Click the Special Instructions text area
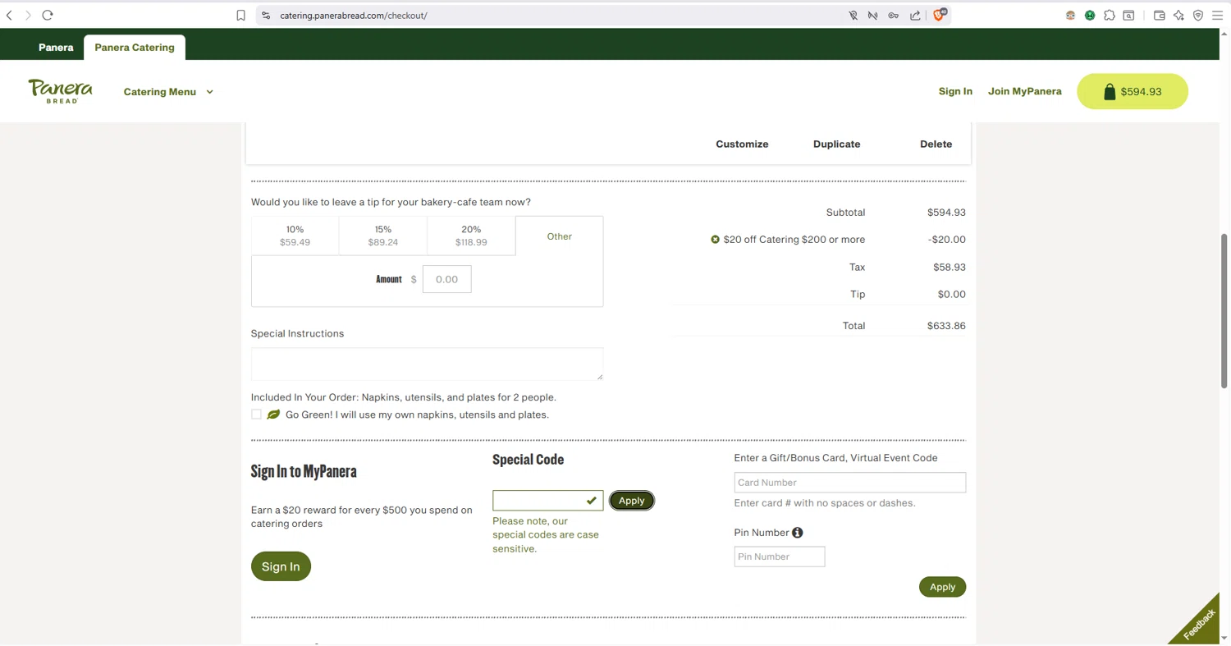1231x646 pixels. 427,364
